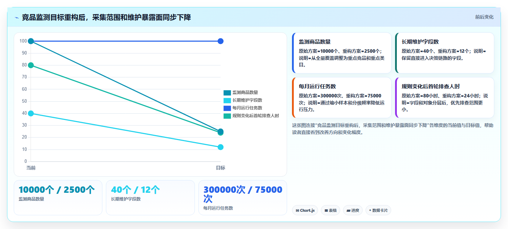508x229 pixels.
Task: Click the blue 目标 data point at 100
Action: coord(221,41)
